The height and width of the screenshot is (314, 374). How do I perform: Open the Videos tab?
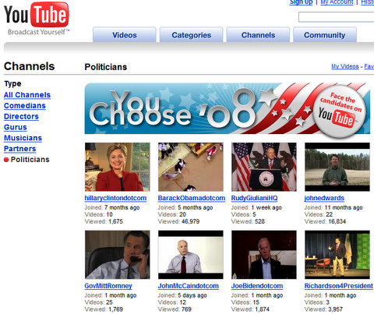pos(125,35)
